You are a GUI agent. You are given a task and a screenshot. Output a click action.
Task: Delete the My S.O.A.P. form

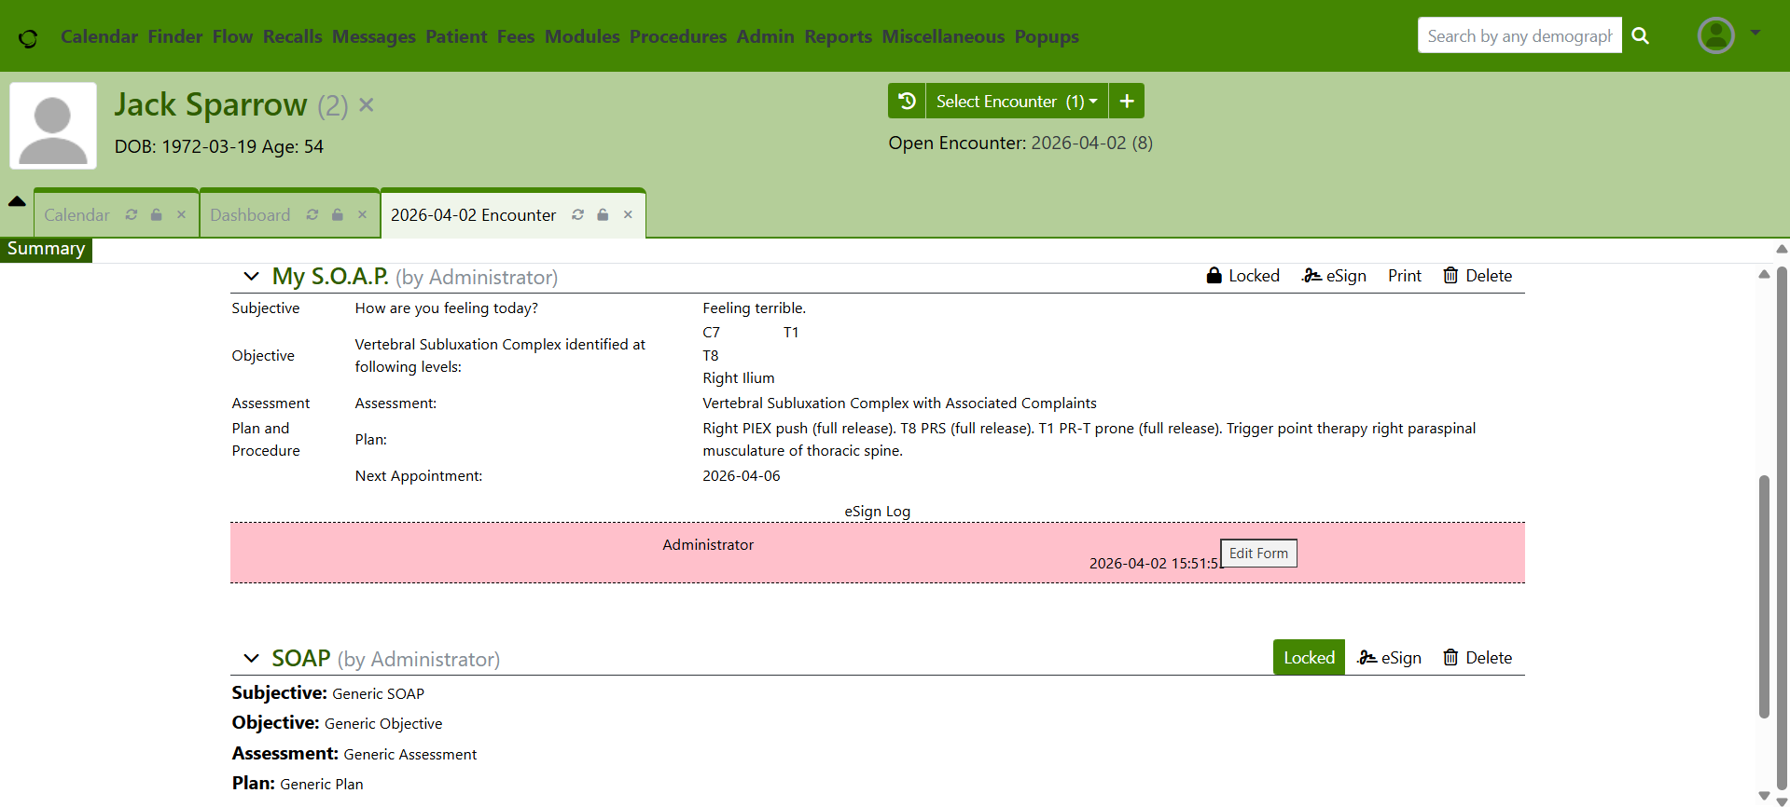1478,276
